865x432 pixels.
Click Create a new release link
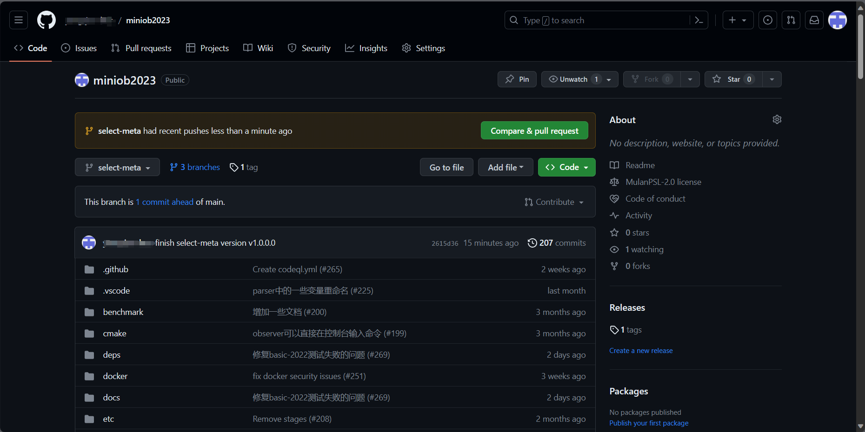click(641, 351)
